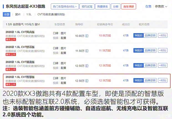The width and height of the screenshot is (172, 119).
Task: Click the 预约试驾 button
Action: pos(87,6)
